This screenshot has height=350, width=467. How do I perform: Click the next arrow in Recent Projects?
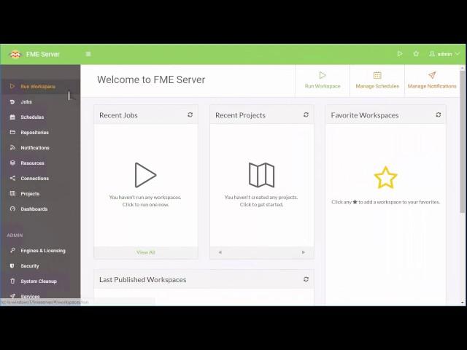[x=304, y=252]
